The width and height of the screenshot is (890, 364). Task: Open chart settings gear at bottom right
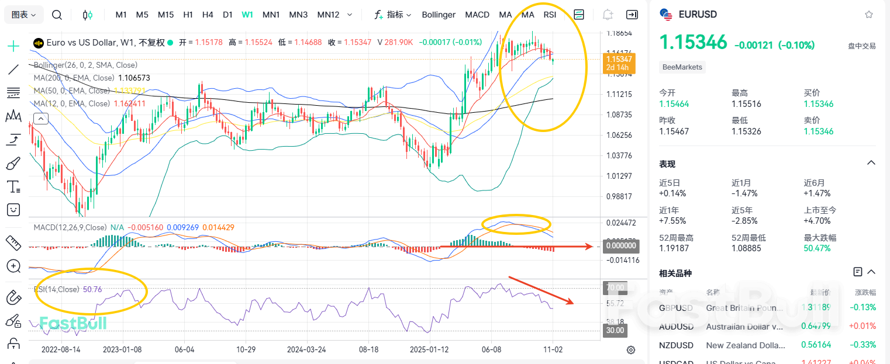631,350
